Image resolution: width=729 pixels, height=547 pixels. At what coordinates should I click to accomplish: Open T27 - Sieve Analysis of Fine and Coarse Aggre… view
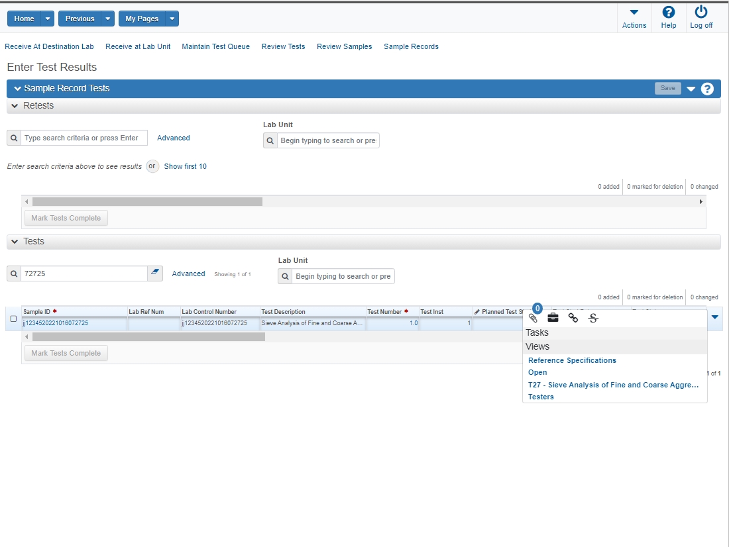click(613, 385)
